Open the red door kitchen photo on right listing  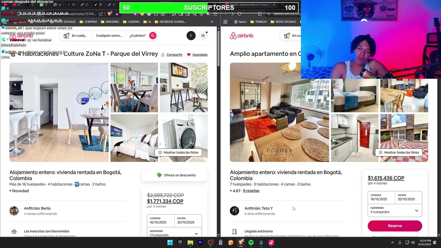click(x=355, y=138)
